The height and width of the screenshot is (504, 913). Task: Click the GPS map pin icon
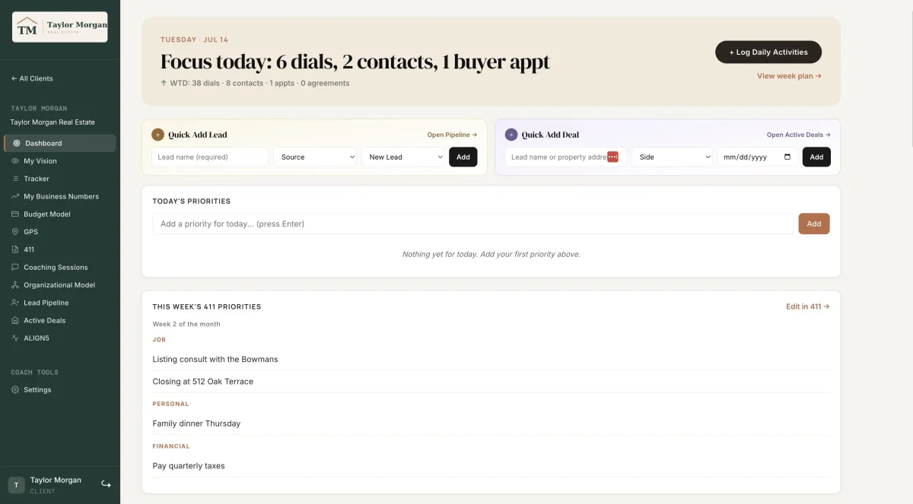click(15, 232)
